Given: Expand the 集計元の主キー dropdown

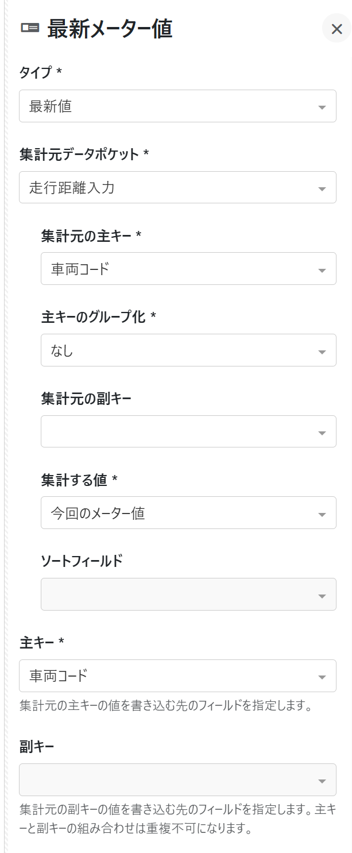Looking at the screenshot, I should point(178,269).
